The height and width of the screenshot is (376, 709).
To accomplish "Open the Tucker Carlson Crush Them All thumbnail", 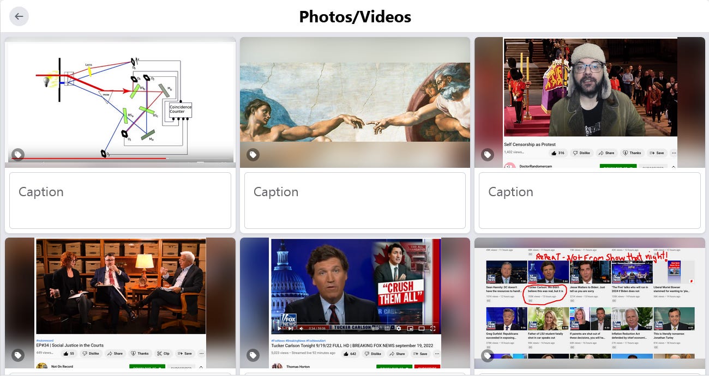I will (x=355, y=303).
